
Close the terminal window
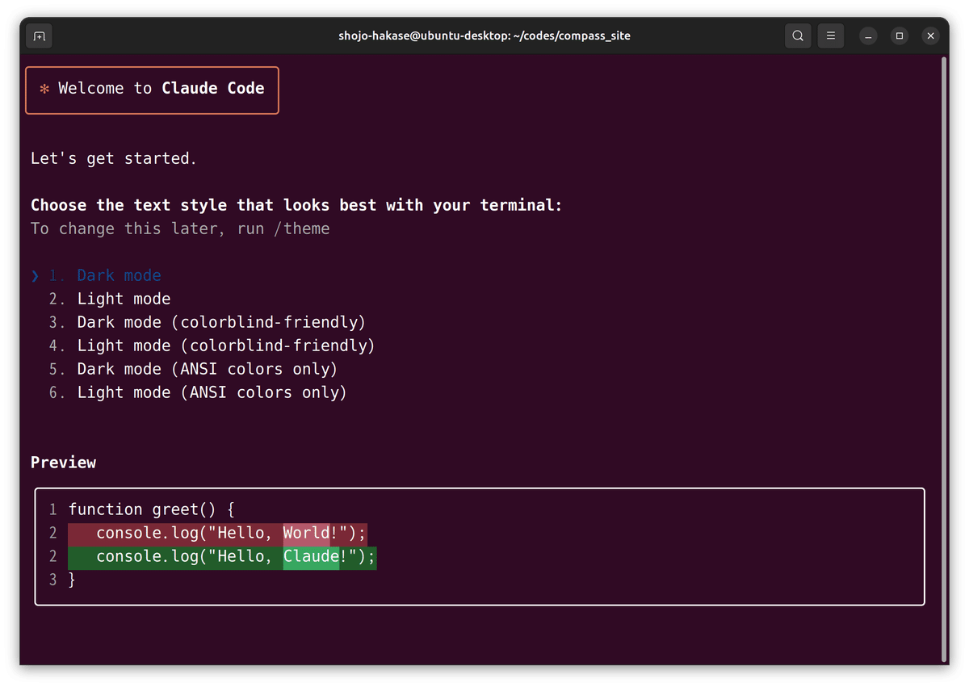click(931, 36)
